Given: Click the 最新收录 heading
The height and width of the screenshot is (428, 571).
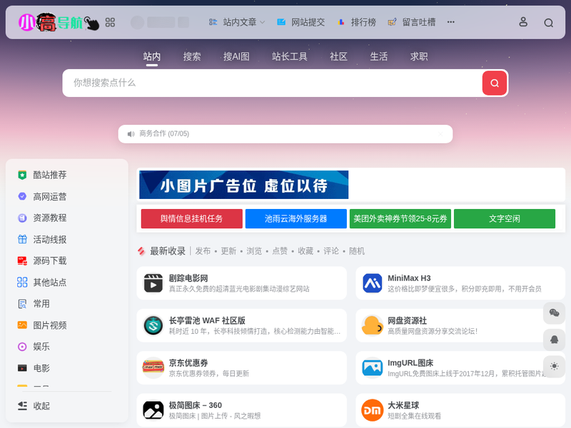Looking at the screenshot, I should click(168, 251).
